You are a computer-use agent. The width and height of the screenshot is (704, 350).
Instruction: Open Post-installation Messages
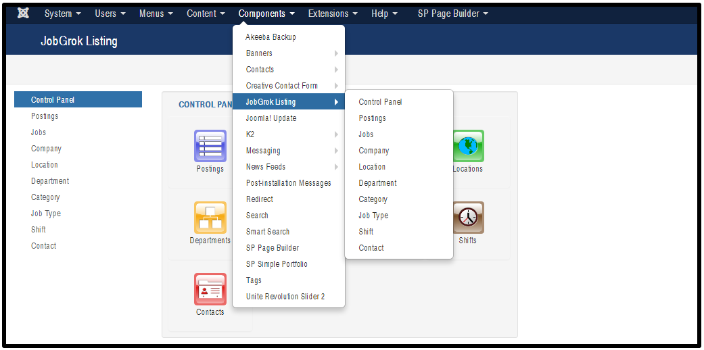pos(289,183)
